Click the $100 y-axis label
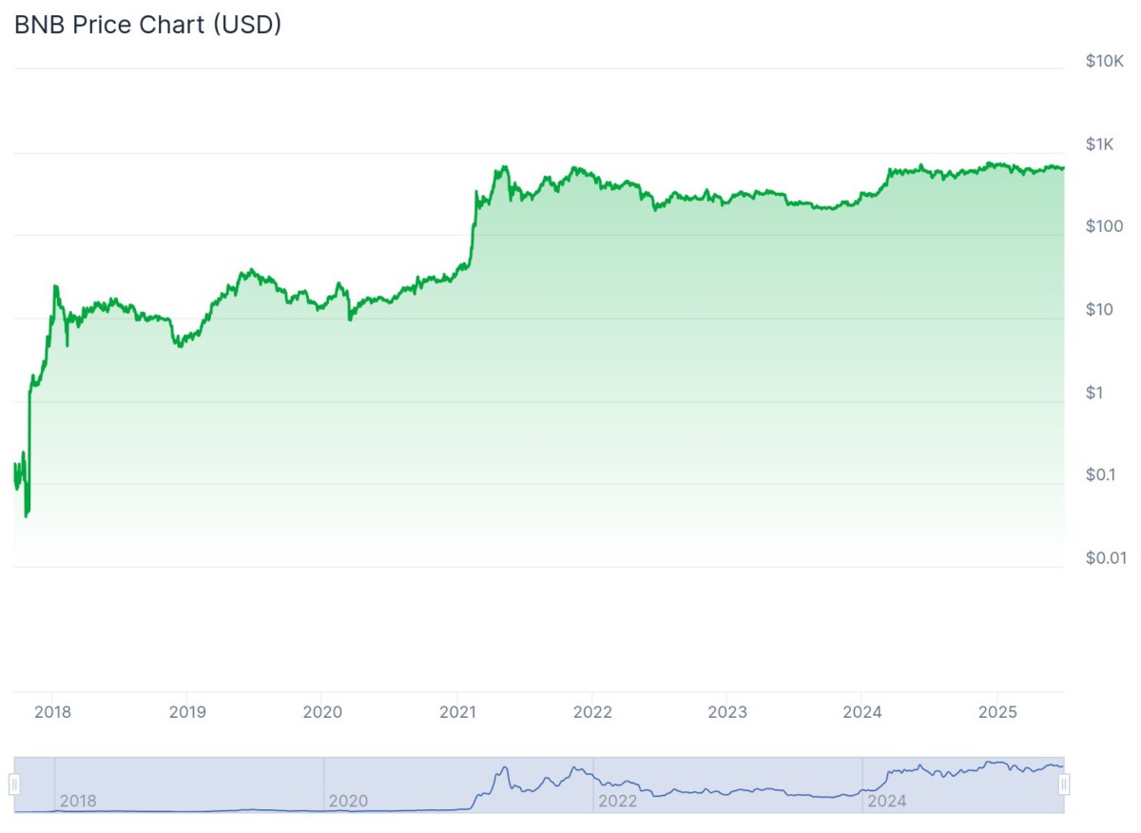 point(1104,226)
